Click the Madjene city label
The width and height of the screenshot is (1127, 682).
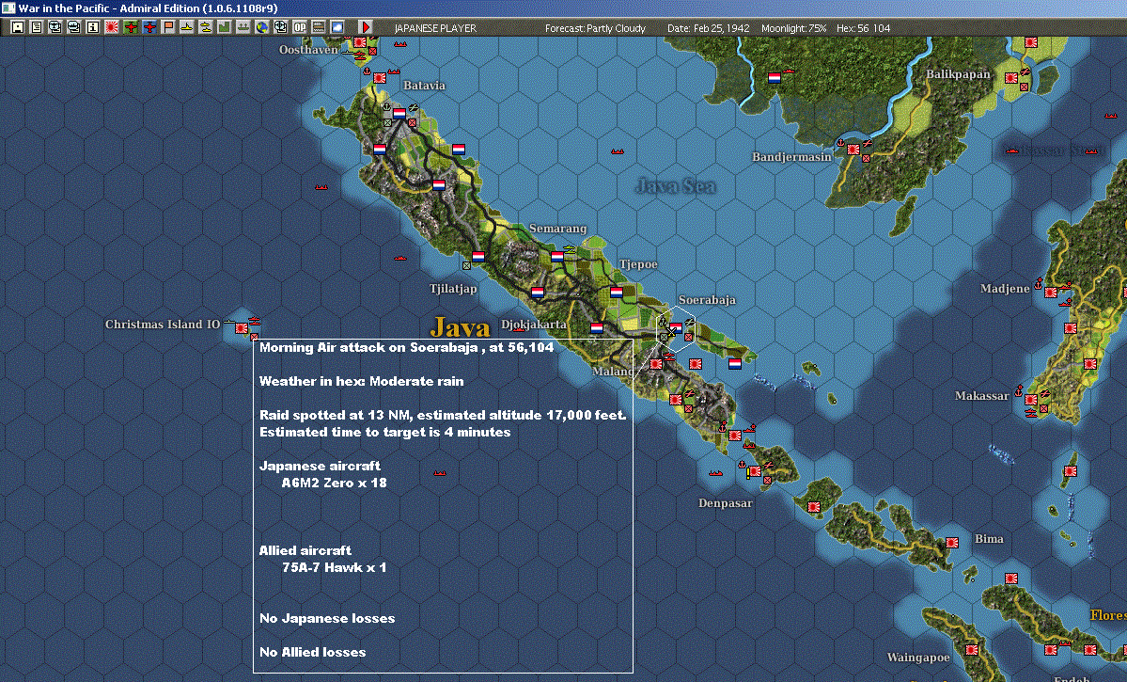(1005, 289)
